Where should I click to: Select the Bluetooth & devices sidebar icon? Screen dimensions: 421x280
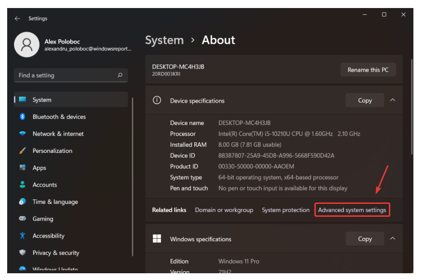(22, 117)
